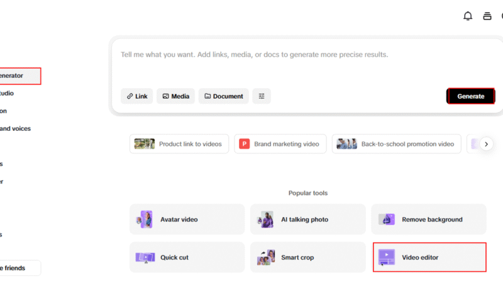Add a link to the prompt
The height and width of the screenshot is (283, 503).
click(x=137, y=96)
